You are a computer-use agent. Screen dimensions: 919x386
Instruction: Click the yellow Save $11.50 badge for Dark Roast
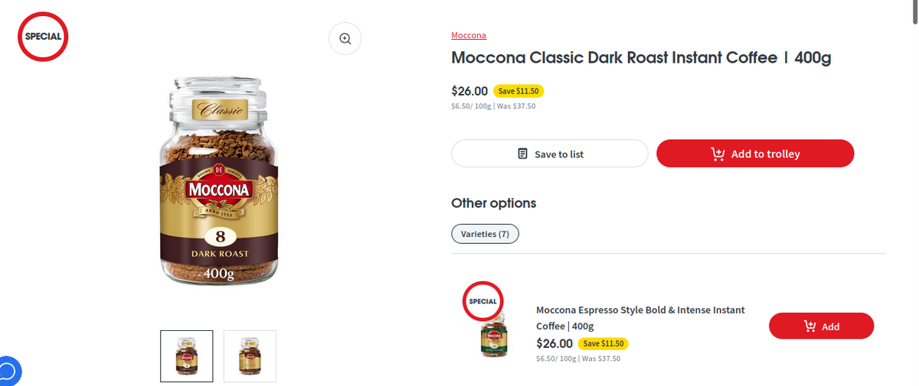pyautogui.click(x=518, y=91)
